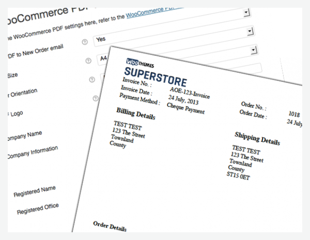This screenshot has width=310, height=240.
Task: Click the 'Order No. :' label
Action: (x=254, y=106)
